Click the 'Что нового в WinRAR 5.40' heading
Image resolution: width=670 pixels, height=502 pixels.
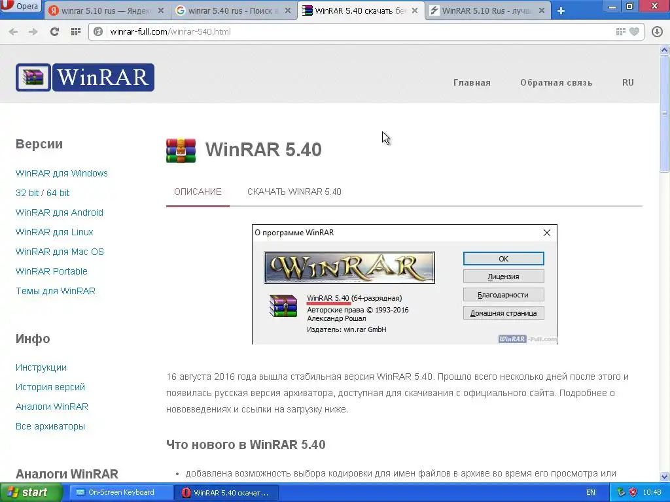tap(246, 444)
